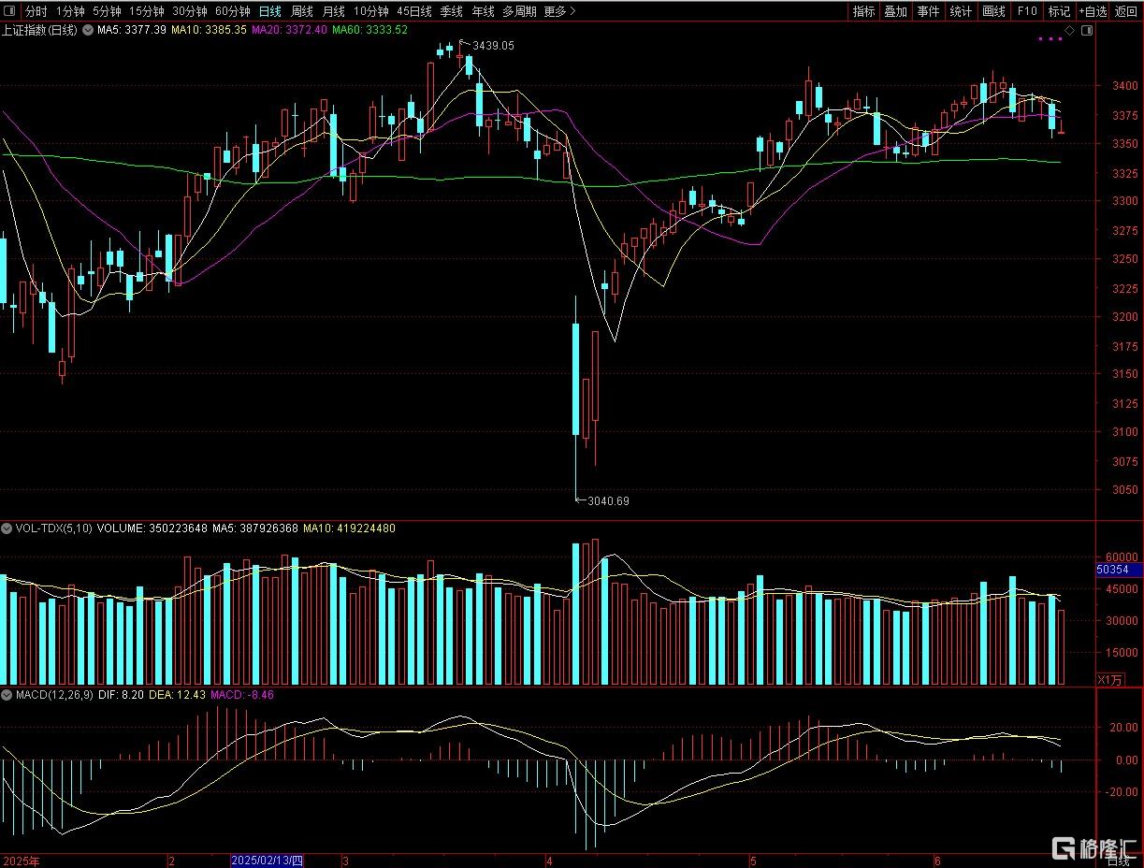Click the DEA: 12.43 readout
Viewport: 1144px width, 868px height.
click(178, 695)
